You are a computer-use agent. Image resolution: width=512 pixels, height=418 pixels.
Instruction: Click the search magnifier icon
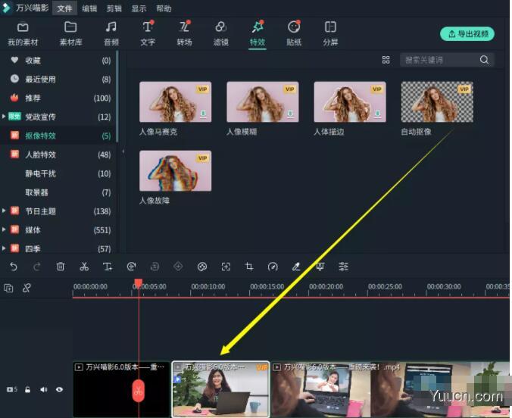click(484, 60)
